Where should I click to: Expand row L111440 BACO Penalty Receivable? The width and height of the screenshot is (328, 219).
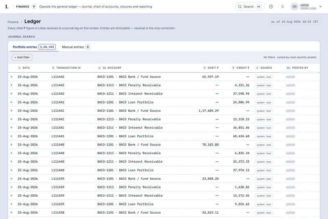click(x=11, y=153)
